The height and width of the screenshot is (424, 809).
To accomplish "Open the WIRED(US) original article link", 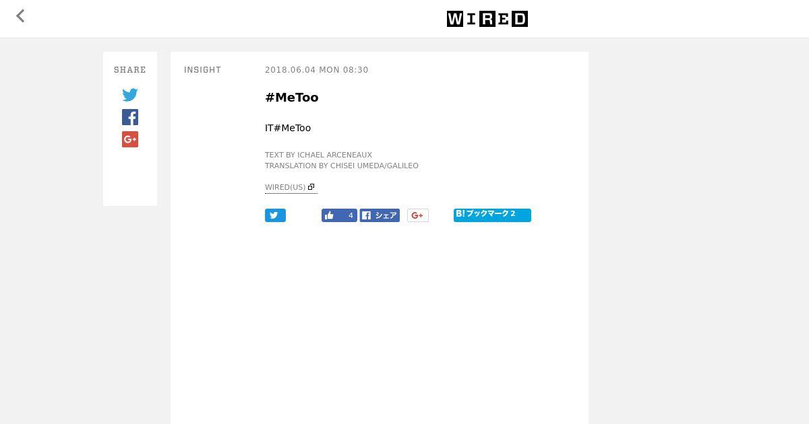I will 285,187.
